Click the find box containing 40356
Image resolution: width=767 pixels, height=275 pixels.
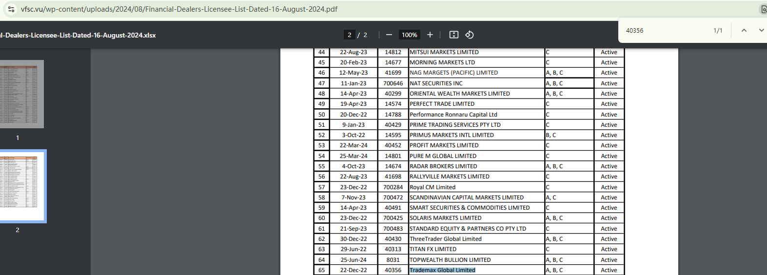(666, 30)
